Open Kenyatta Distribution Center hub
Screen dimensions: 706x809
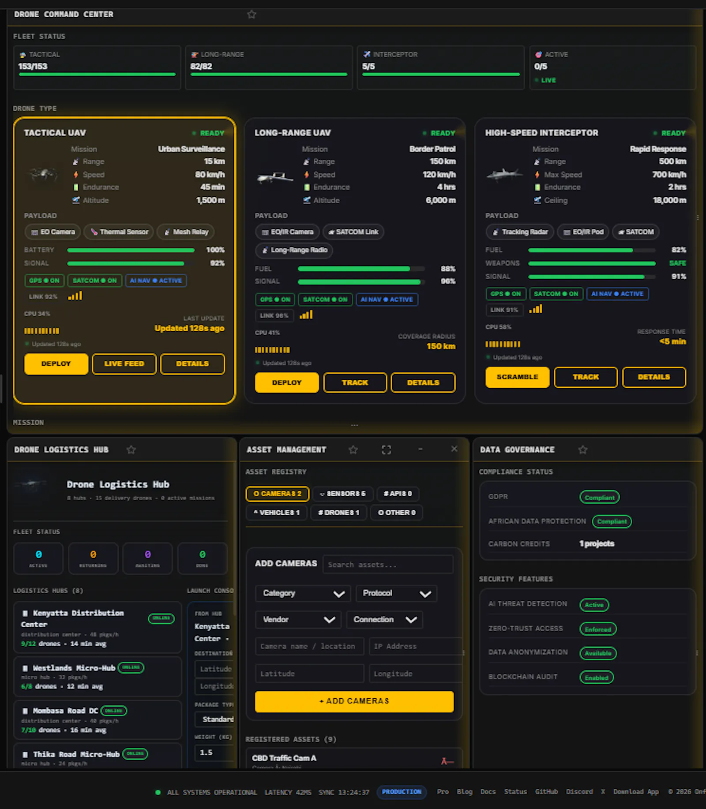pos(98,627)
